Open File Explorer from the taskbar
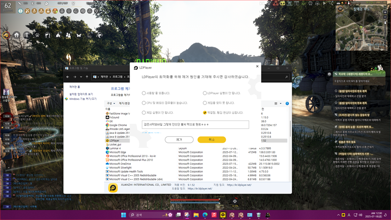Viewport: 391px width, 220px height. click(x=196, y=215)
